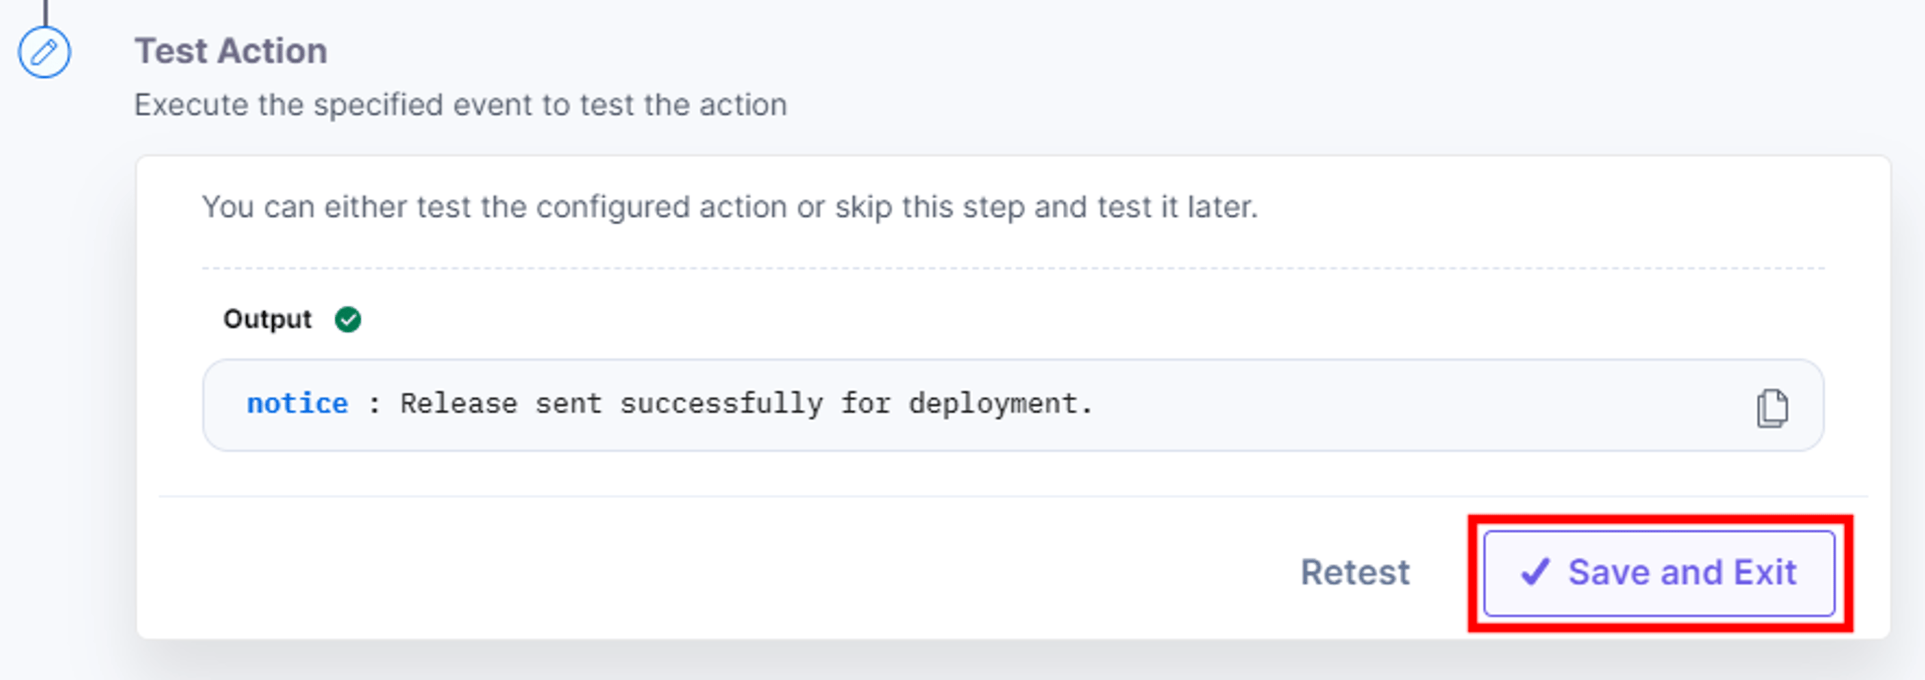Image resolution: width=1925 pixels, height=680 pixels.
Task: Click the checkmark icon inside Save and Exit
Action: coord(1535,572)
